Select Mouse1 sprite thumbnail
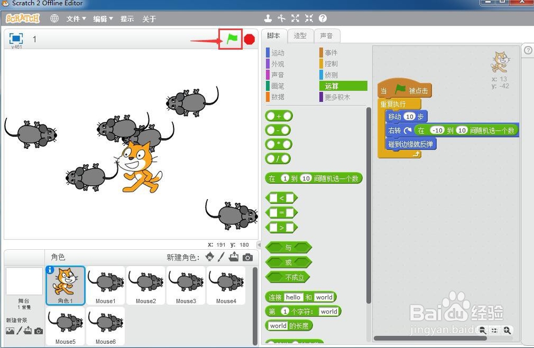The height and width of the screenshot is (348, 534). (x=106, y=286)
